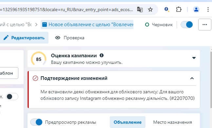Click the Instagram restriction error message (#2207070)
Viewport: 212px width, 128px height.
[118, 95]
